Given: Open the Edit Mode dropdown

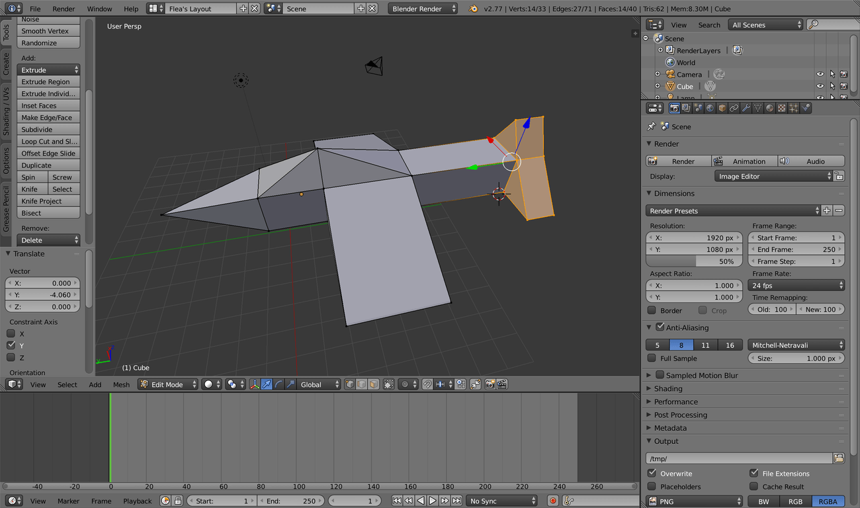Looking at the screenshot, I should point(168,384).
